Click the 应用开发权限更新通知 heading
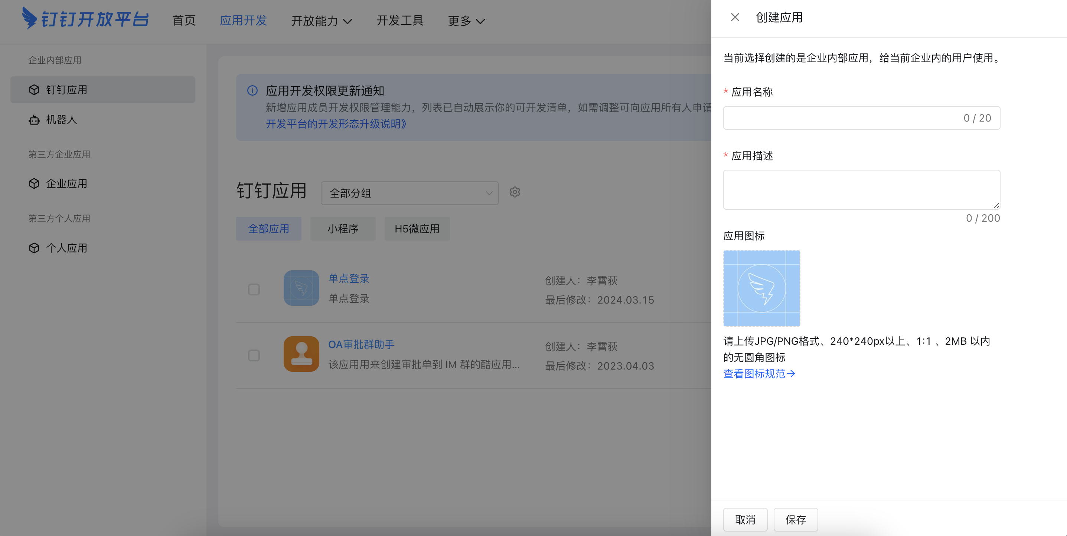The image size is (1067, 536). click(325, 90)
